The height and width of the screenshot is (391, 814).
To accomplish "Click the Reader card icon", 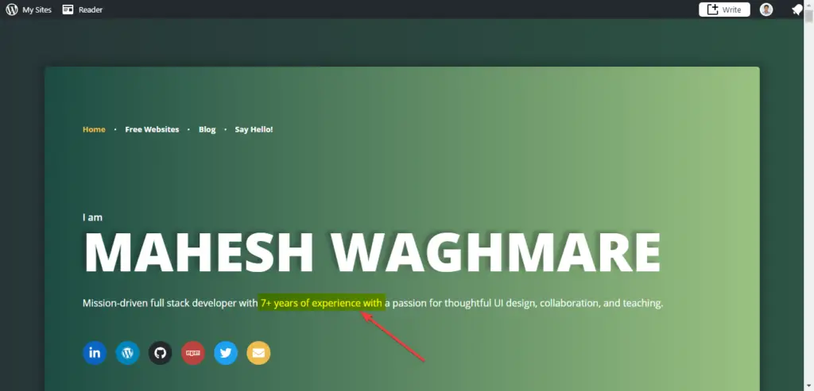I will coord(68,10).
